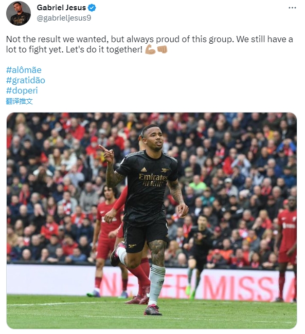Click the player's raised pointing finger

103,147
